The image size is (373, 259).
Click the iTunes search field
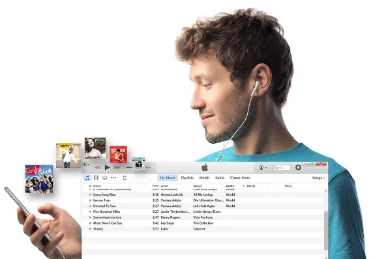point(282,168)
